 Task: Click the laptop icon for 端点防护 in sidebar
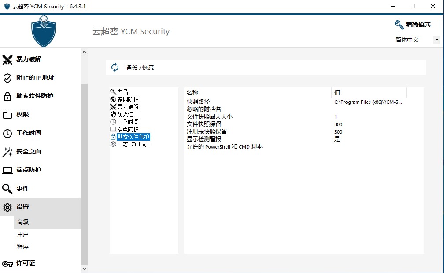coord(7,171)
